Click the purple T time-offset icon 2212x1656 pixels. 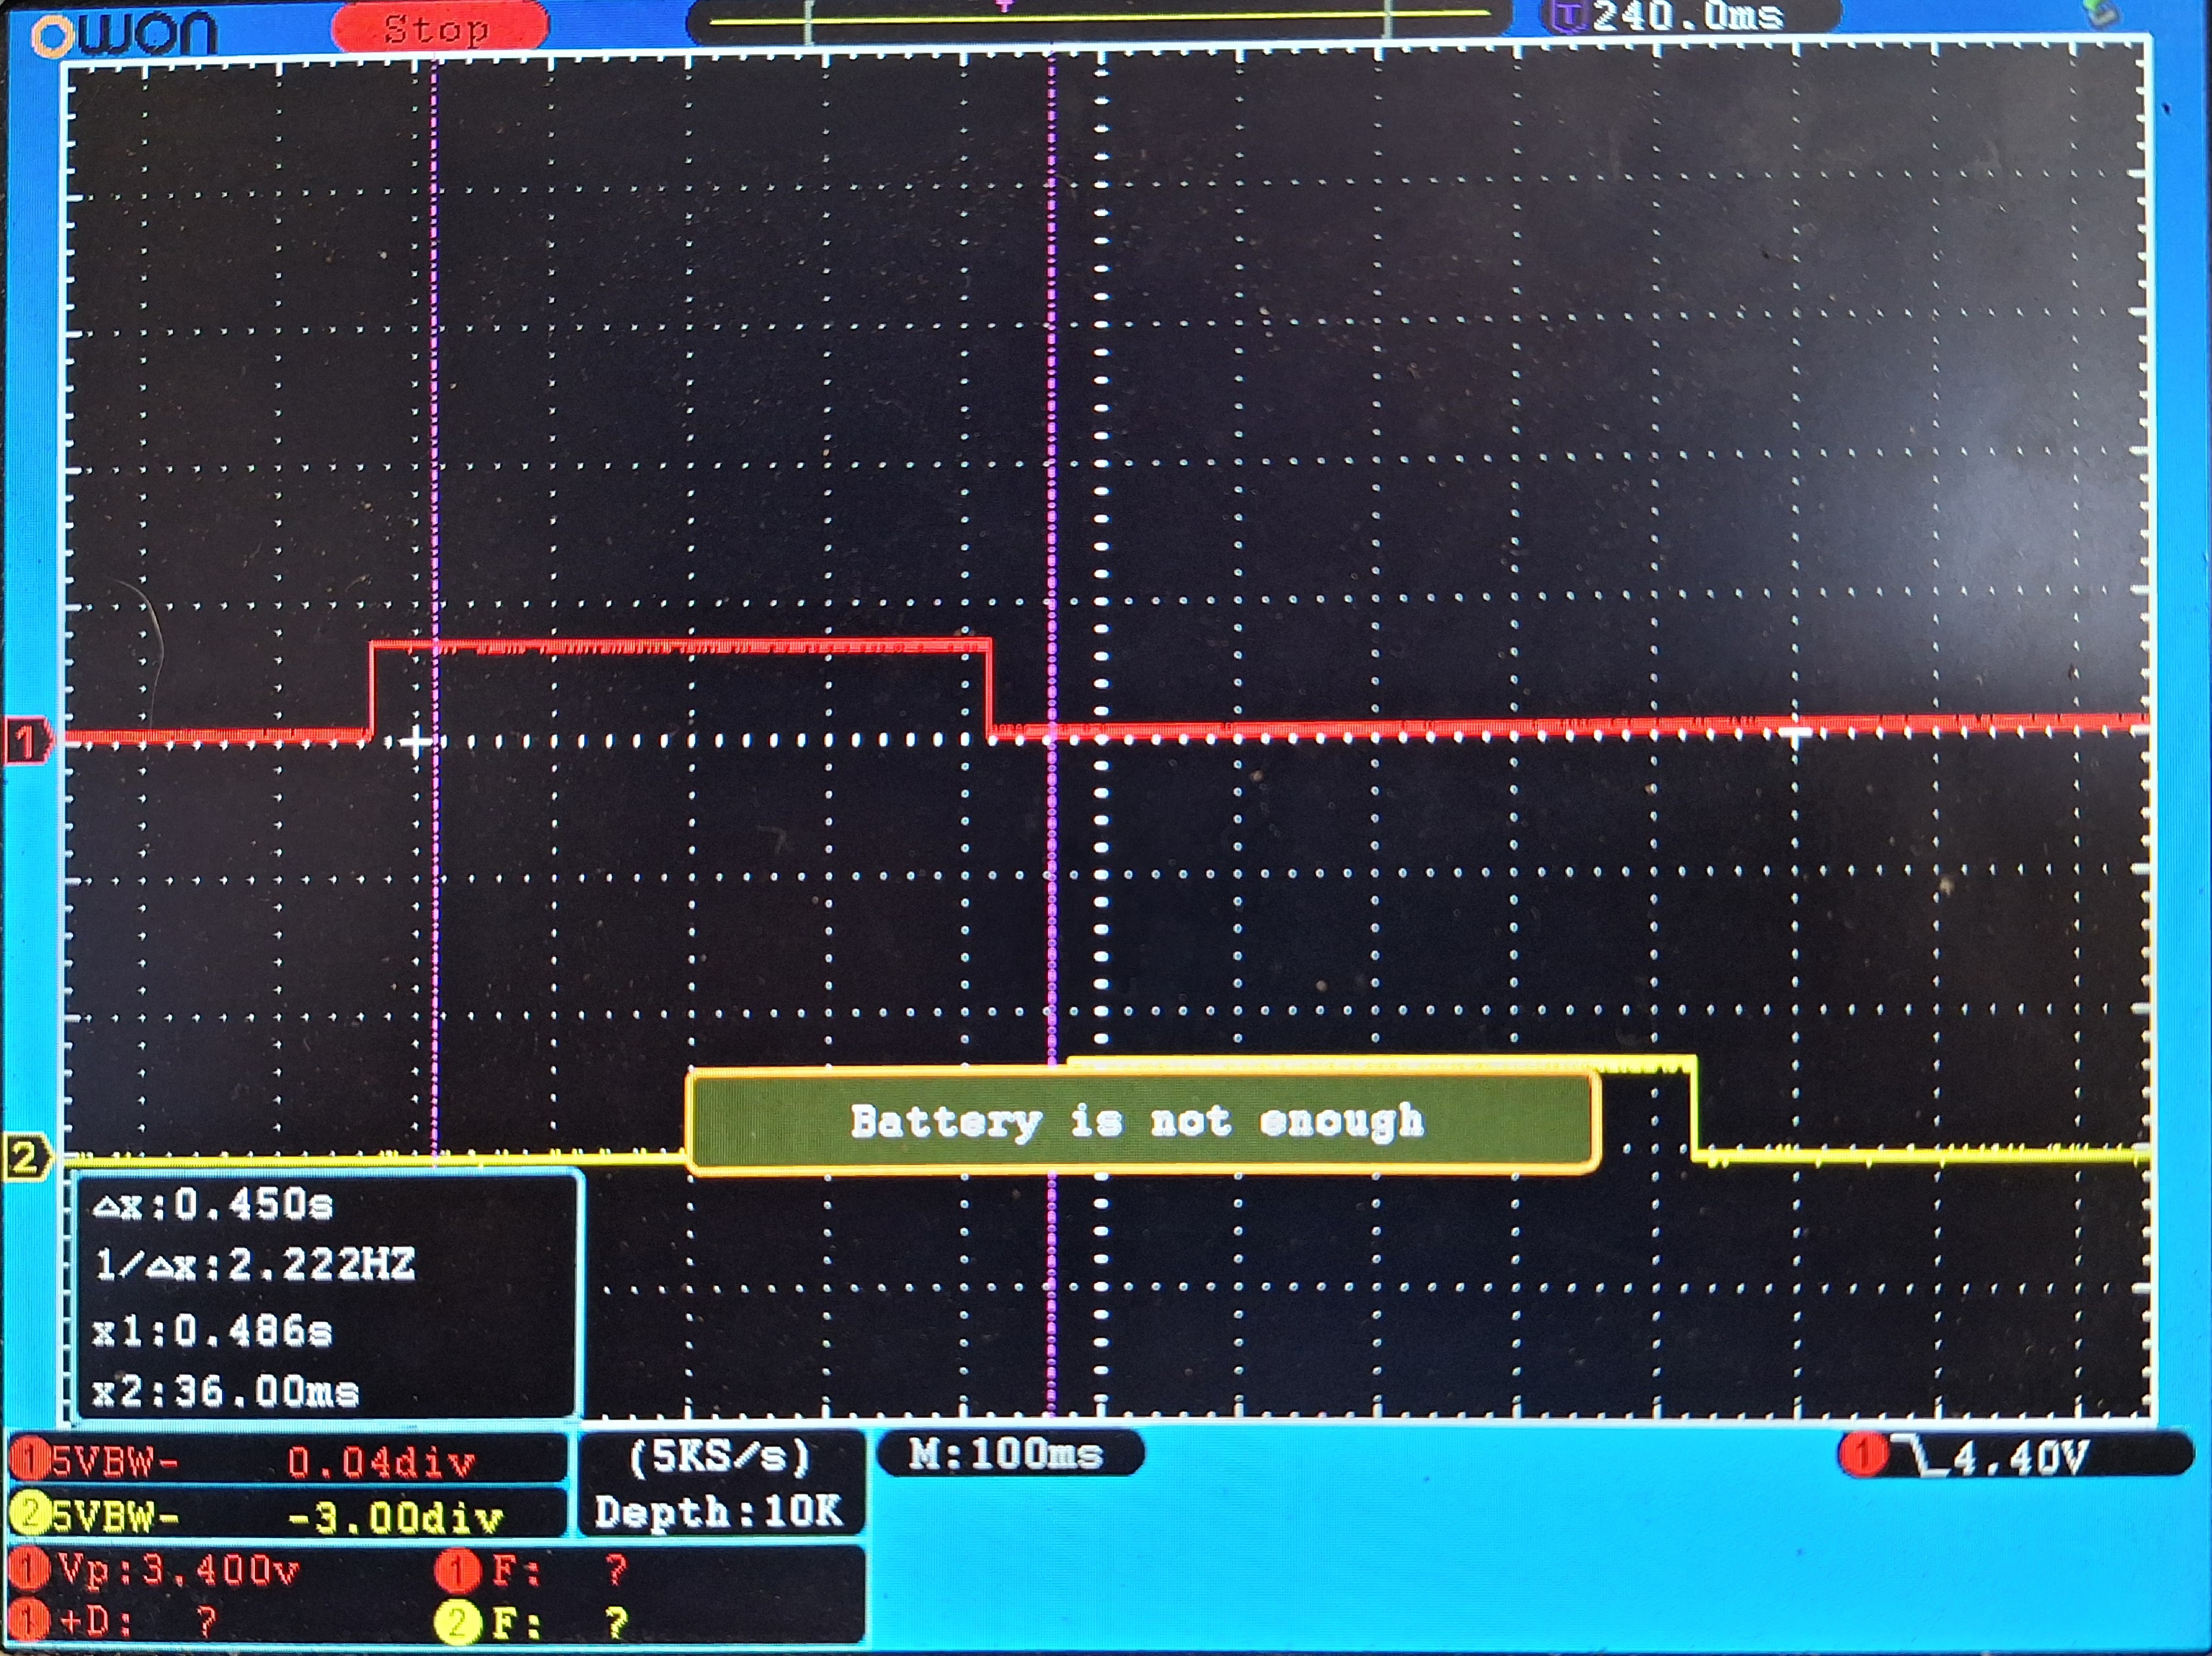pos(1569,16)
